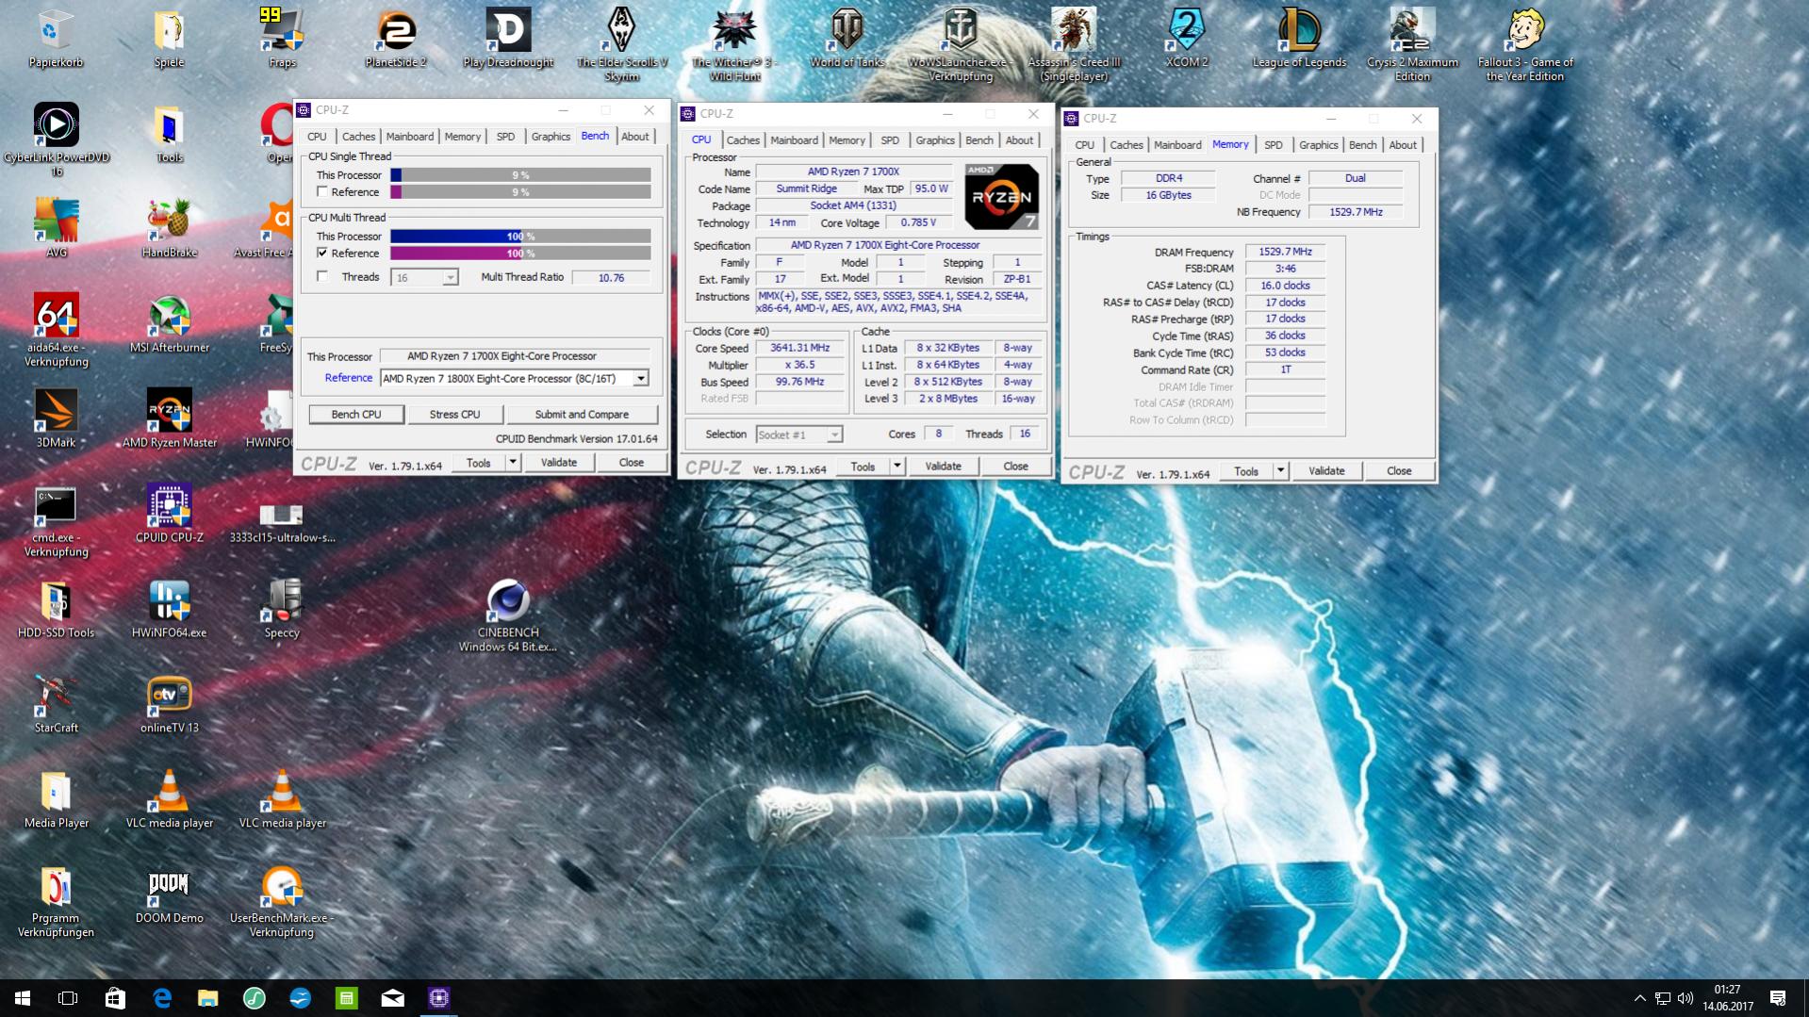
Task: Open the volume control in system tray
Action: 1686,998
